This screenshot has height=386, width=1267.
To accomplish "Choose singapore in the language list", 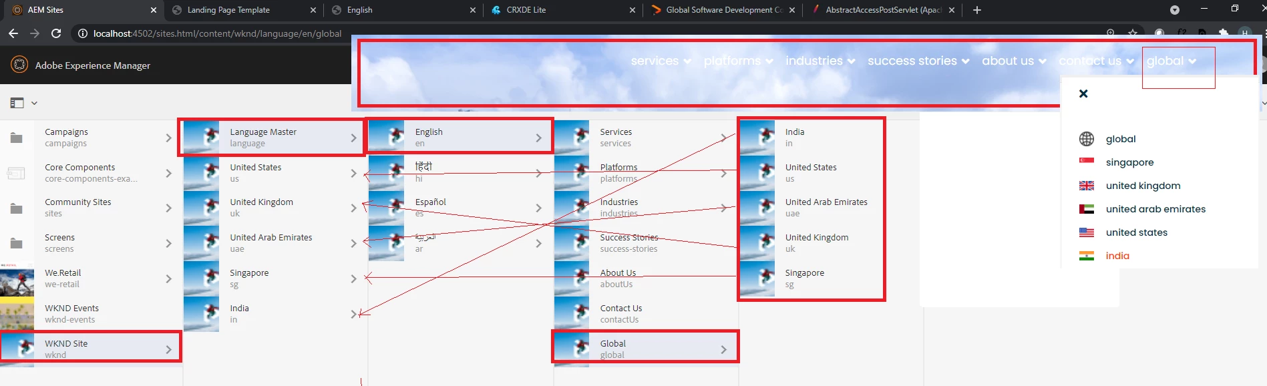I will [1129, 162].
